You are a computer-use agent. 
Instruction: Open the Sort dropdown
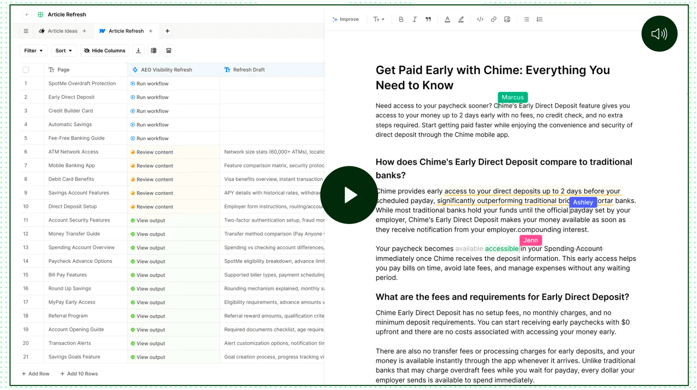(64, 50)
